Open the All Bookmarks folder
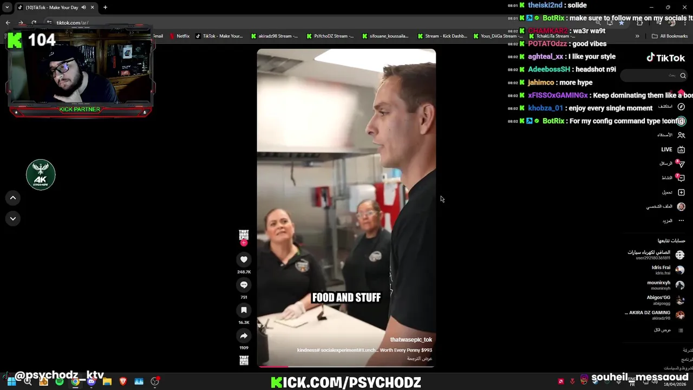 click(x=670, y=36)
